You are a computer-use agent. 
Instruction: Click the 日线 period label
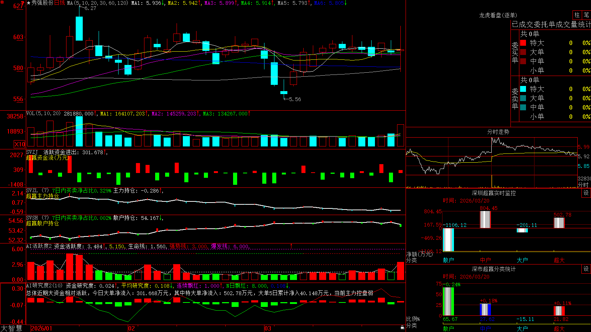pyautogui.click(x=59, y=3)
